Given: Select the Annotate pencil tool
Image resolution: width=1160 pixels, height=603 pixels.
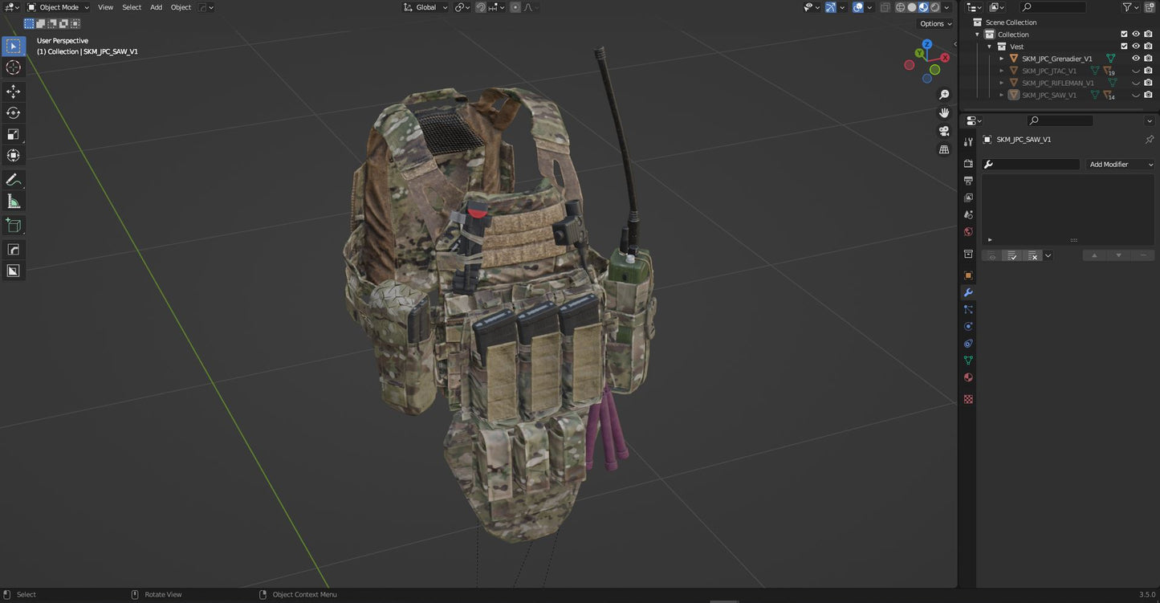Looking at the screenshot, I should (x=13, y=180).
